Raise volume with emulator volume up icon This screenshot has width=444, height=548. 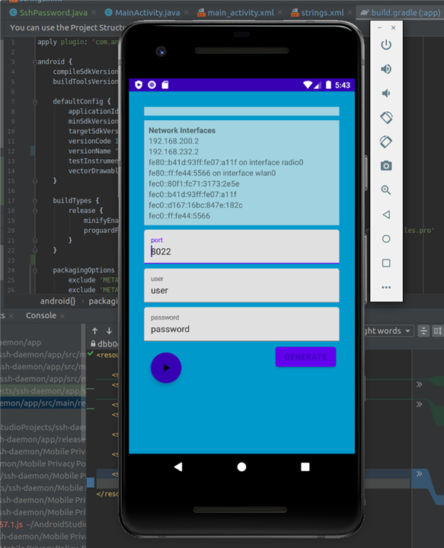[x=386, y=68]
